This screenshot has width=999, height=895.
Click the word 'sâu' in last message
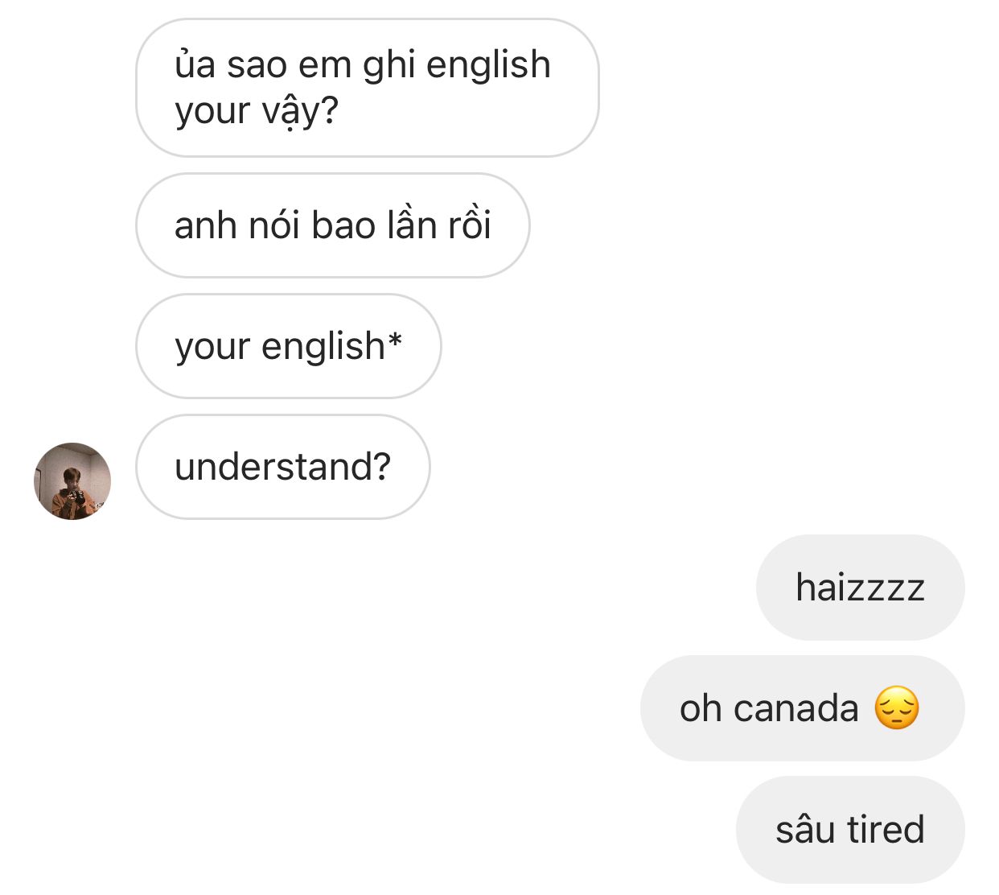(805, 829)
